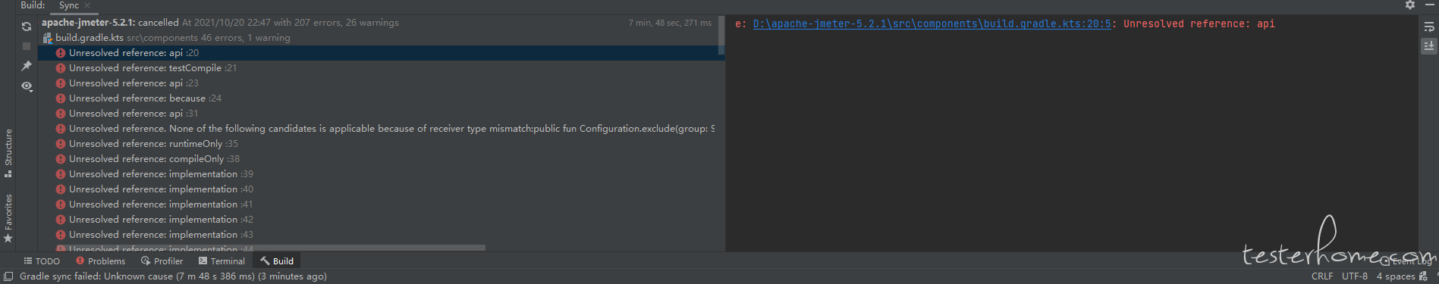
Task: Open the Terminal tool tab
Action: click(222, 261)
